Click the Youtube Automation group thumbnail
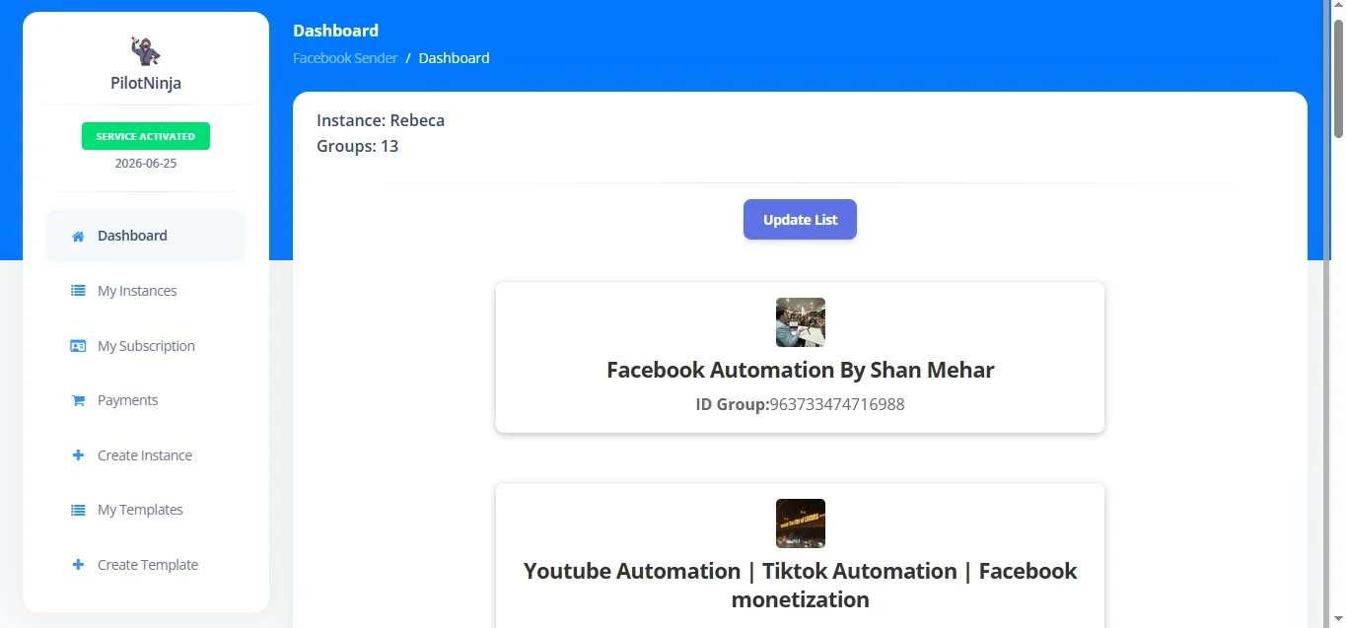 801,523
